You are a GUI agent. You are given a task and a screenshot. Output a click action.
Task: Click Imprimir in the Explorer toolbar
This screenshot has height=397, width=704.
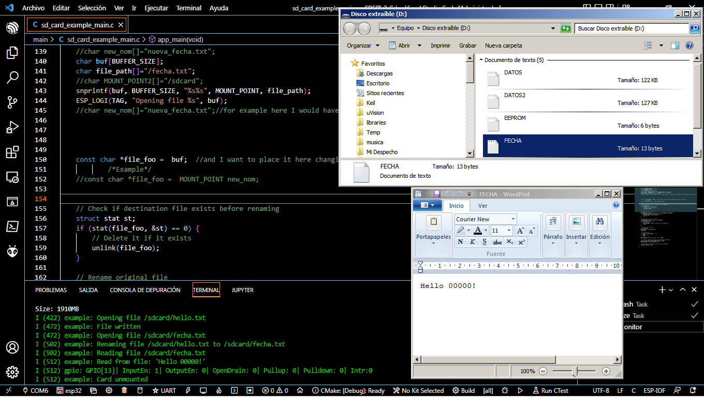(441, 45)
